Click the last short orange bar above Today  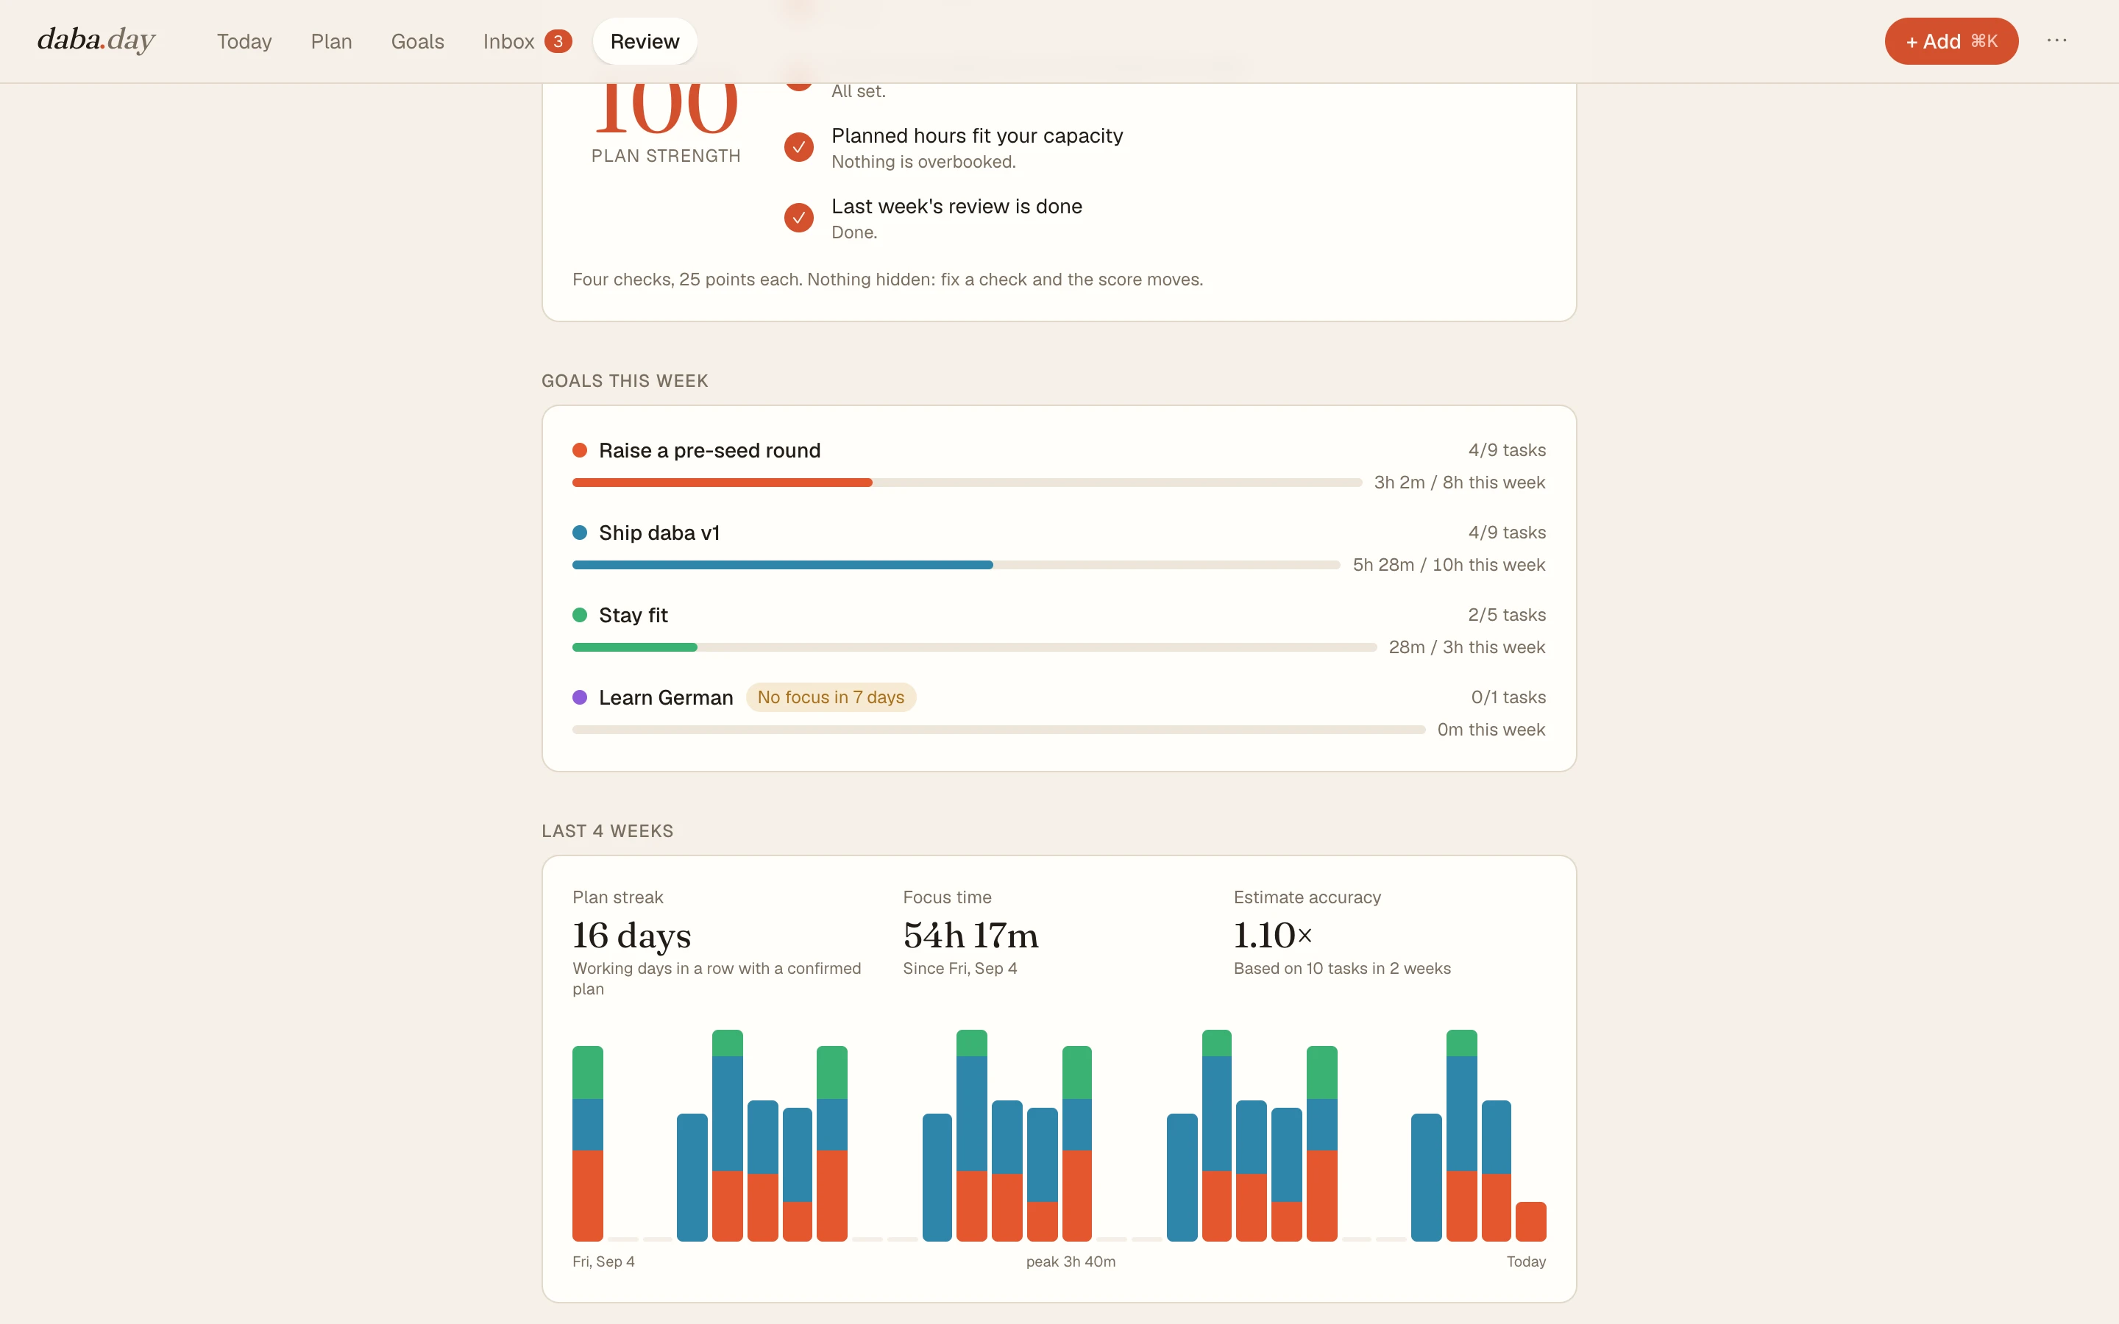[x=1530, y=1221]
